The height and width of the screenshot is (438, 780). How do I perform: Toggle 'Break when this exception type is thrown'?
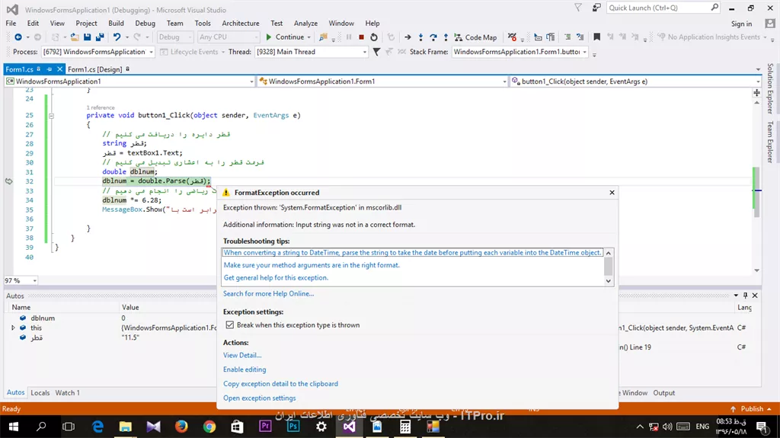[230, 325]
